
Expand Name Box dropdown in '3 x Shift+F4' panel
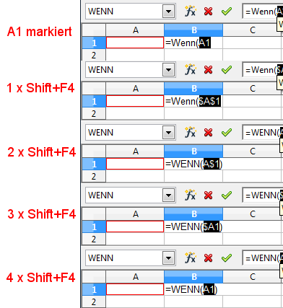point(168,195)
